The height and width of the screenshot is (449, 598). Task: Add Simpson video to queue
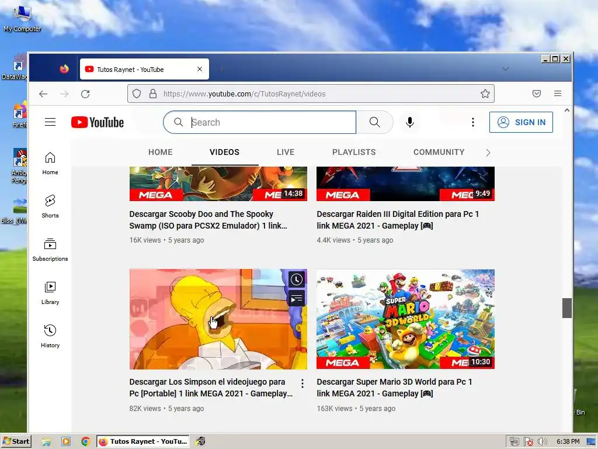296,299
